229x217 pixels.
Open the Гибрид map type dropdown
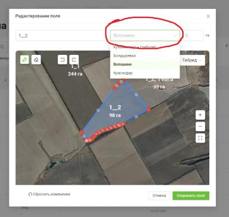click(x=192, y=60)
